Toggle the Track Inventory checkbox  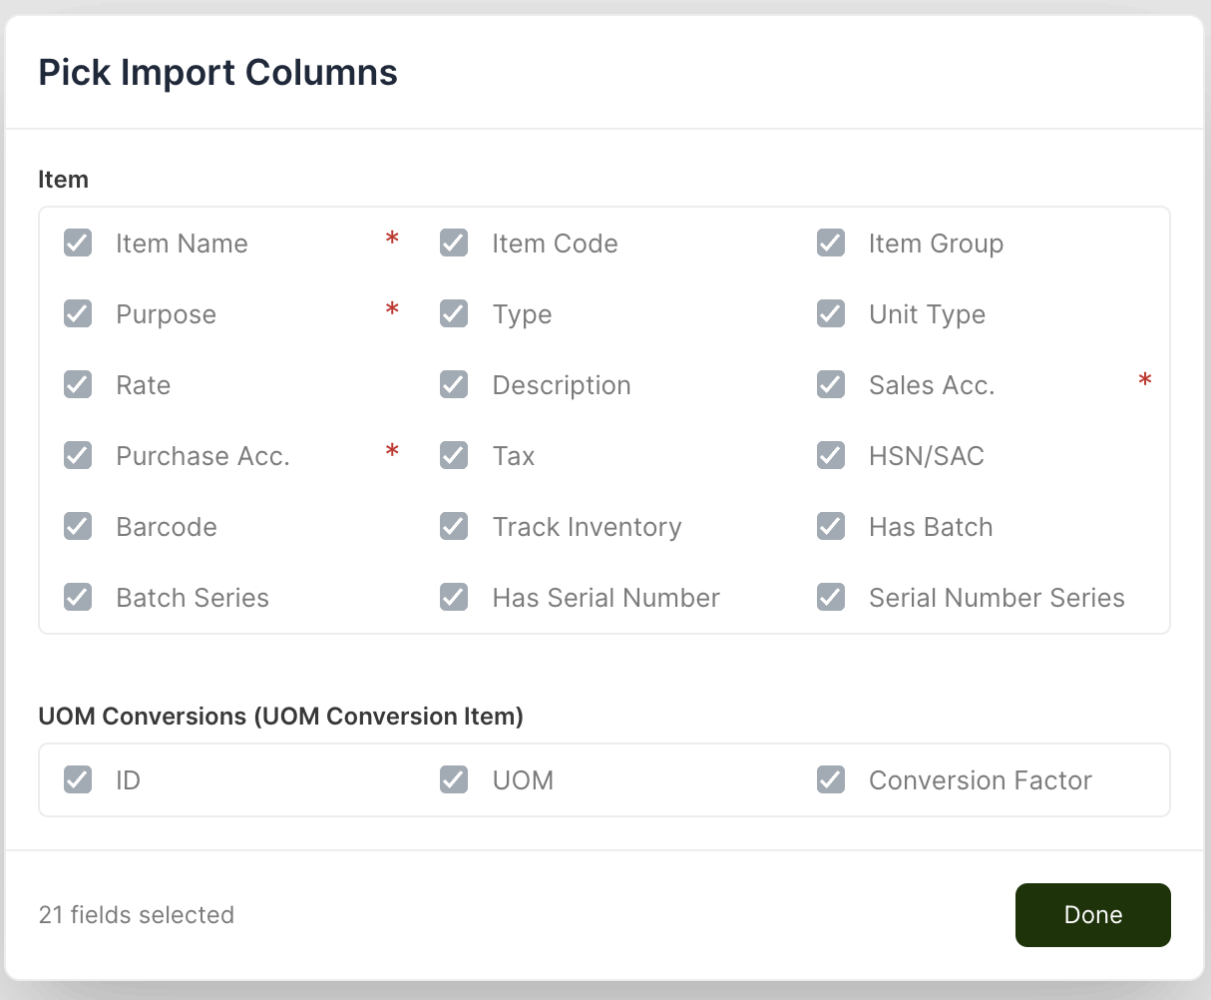tap(454, 526)
